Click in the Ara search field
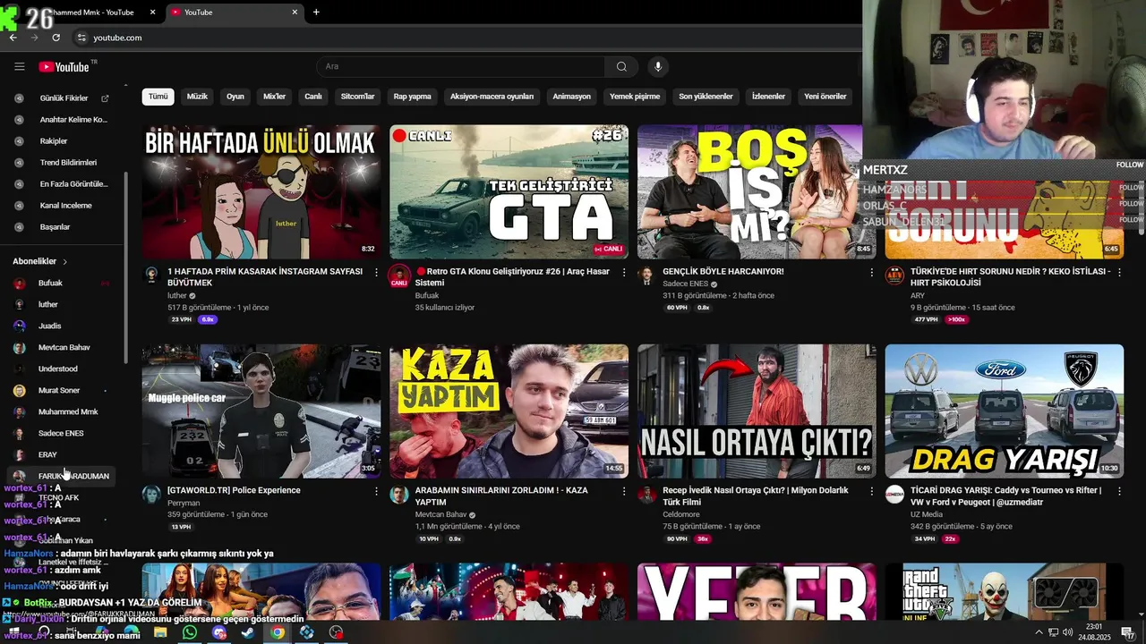1146x644 pixels. [460, 66]
